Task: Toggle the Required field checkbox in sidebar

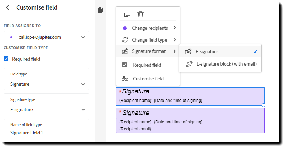Action: [6, 59]
